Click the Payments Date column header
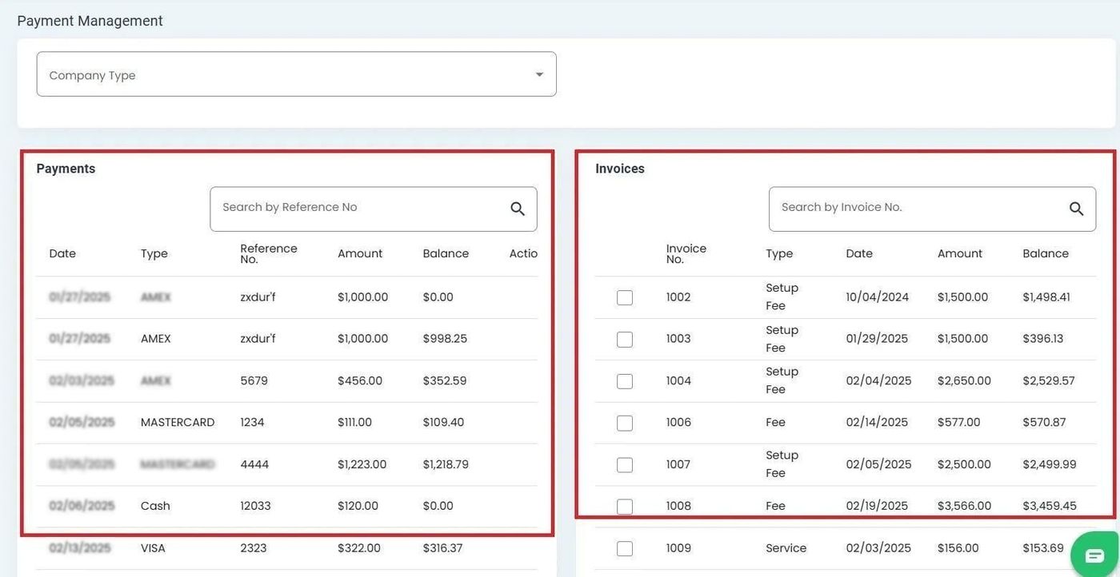This screenshot has width=1120, height=577. click(x=62, y=253)
